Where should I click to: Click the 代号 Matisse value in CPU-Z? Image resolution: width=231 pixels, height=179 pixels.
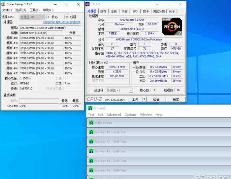click(119, 24)
